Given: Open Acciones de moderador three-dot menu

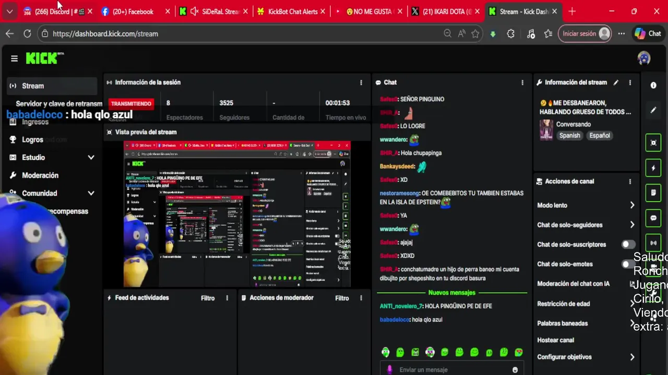Looking at the screenshot, I should pos(361,298).
